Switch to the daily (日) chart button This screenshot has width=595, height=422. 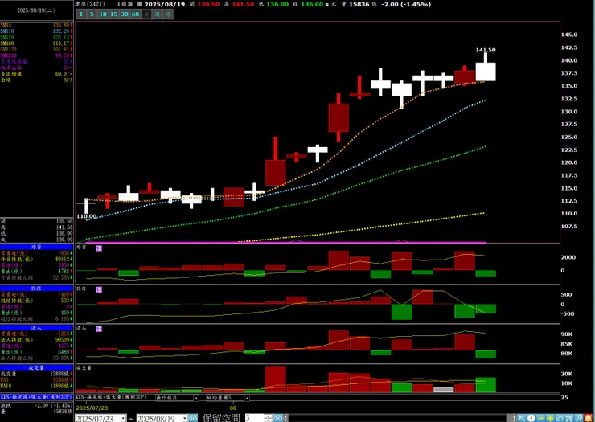[x=146, y=14]
